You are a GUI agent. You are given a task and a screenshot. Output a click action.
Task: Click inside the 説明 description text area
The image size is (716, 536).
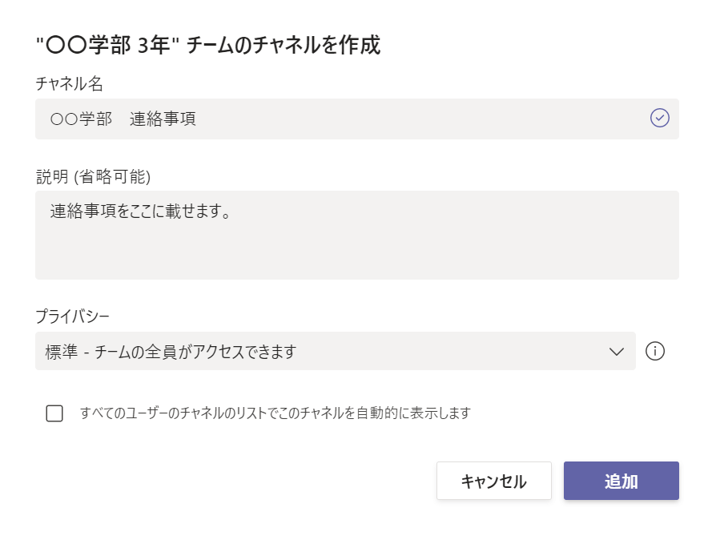[357, 235]
